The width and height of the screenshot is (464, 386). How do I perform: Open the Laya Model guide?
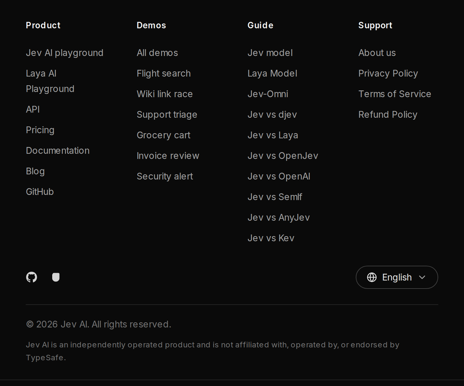coord(272,73)
